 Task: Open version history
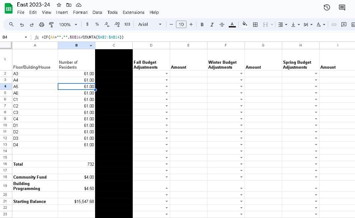327,7
